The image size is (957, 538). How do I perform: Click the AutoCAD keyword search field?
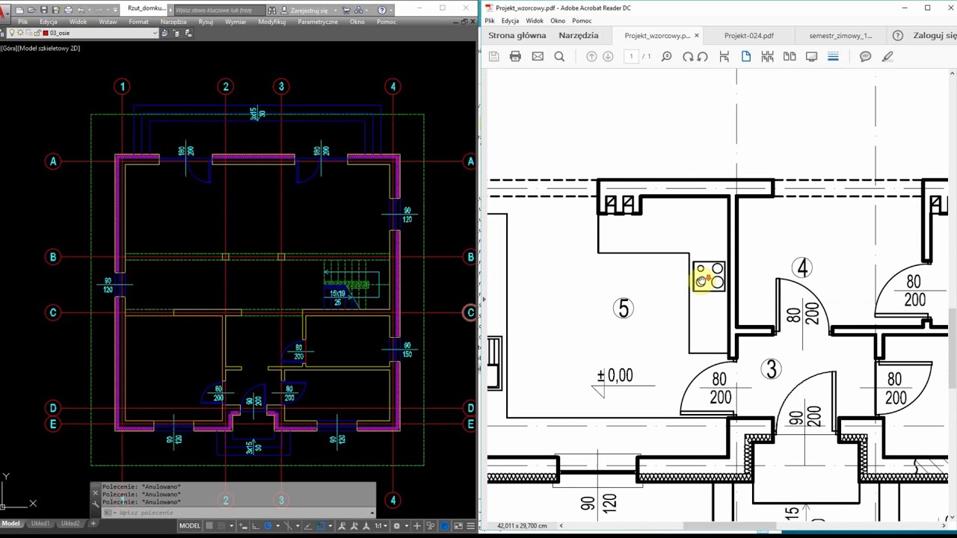[x=219, y=10]
